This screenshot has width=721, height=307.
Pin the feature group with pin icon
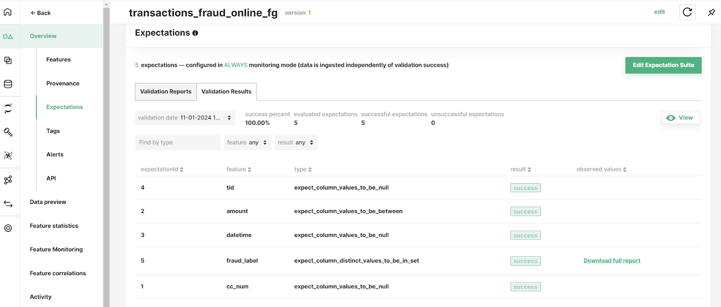point(712,12)
